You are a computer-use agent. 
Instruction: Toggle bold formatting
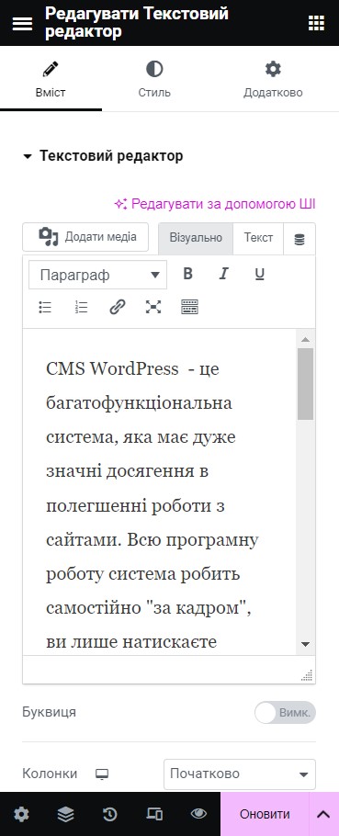(187, 274)
